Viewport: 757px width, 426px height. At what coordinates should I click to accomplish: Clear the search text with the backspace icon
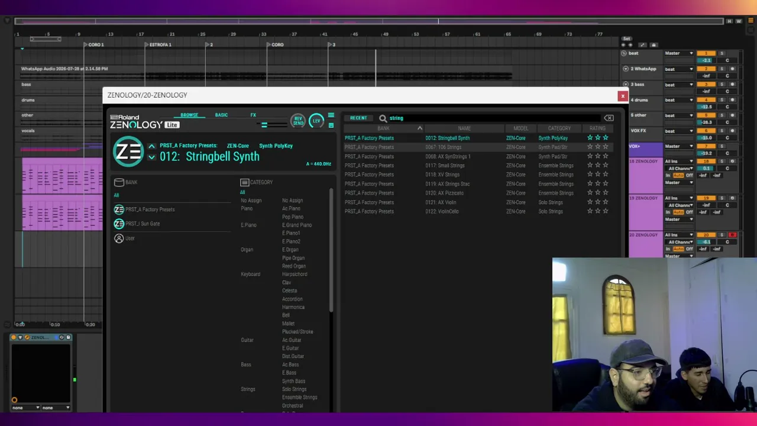click(609, 118)
